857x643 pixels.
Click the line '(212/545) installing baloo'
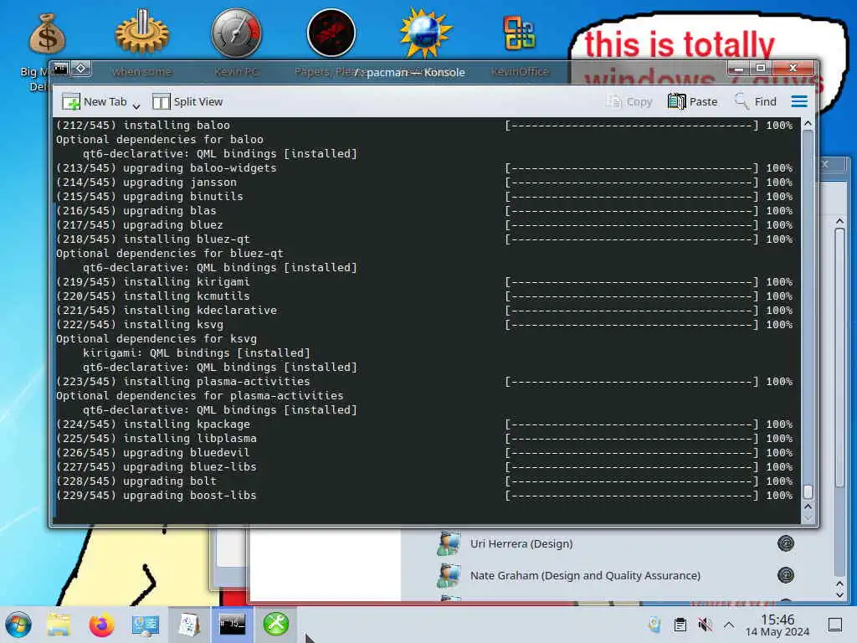coord(424,126)
